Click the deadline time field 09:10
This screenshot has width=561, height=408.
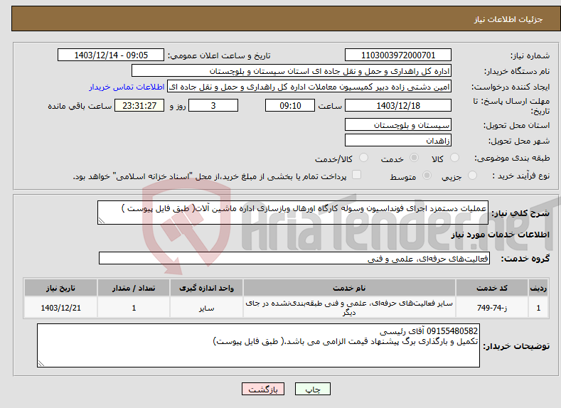pyautogui.click(x=290, y=105)
